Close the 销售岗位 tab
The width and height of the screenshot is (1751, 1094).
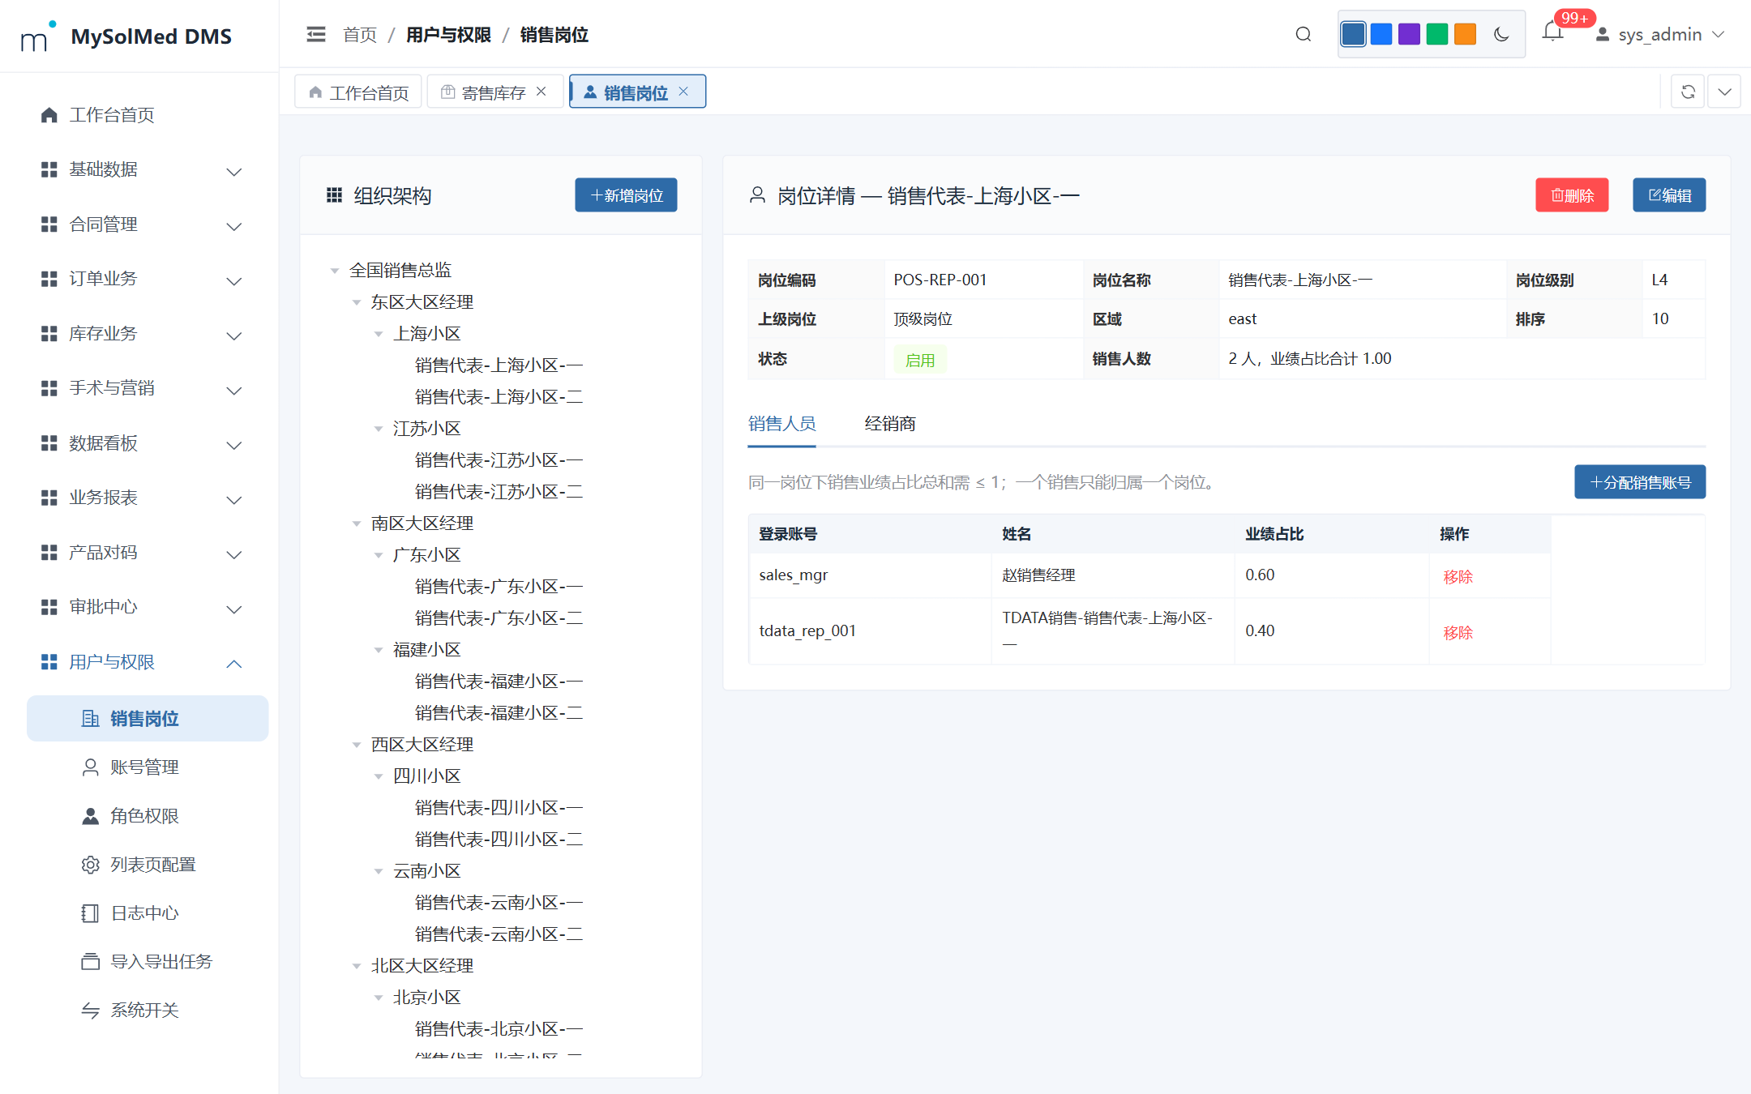point(683,92)
